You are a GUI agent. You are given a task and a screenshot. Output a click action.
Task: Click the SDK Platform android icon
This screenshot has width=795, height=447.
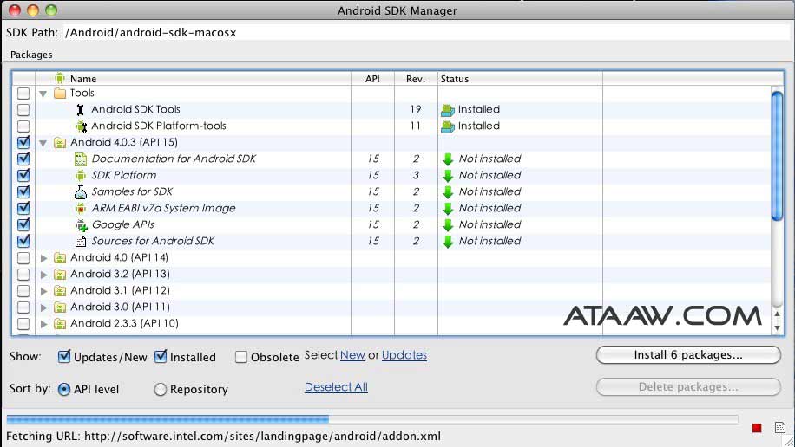point(81,176)
